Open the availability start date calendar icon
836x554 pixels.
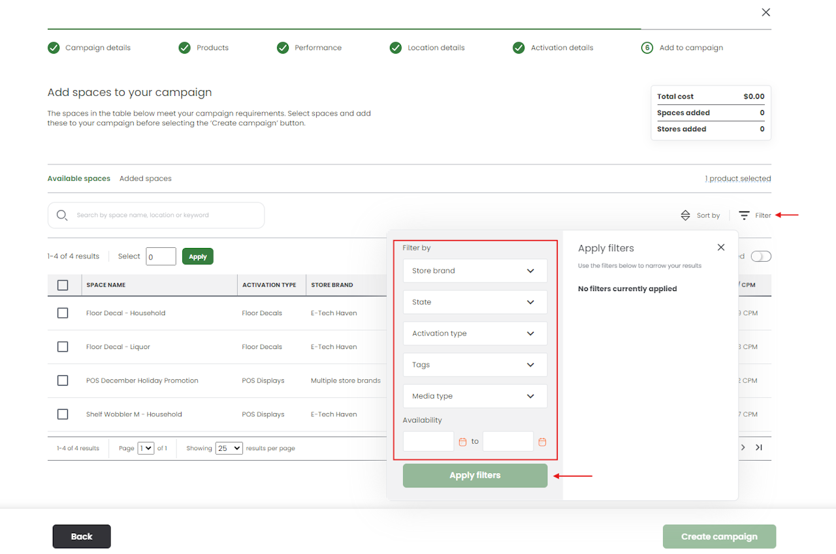coord(462,442)
